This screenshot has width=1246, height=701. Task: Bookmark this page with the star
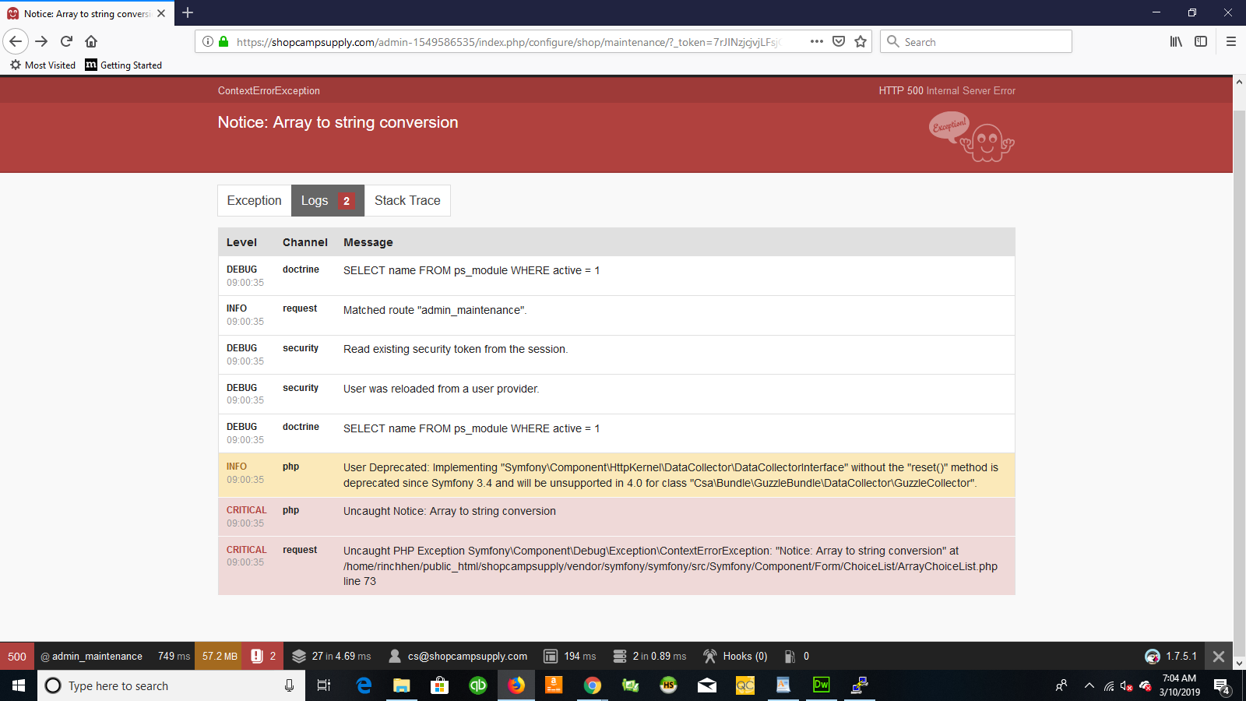tap(861, 41)
